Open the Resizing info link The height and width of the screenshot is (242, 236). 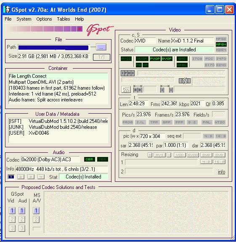point(221,172)
